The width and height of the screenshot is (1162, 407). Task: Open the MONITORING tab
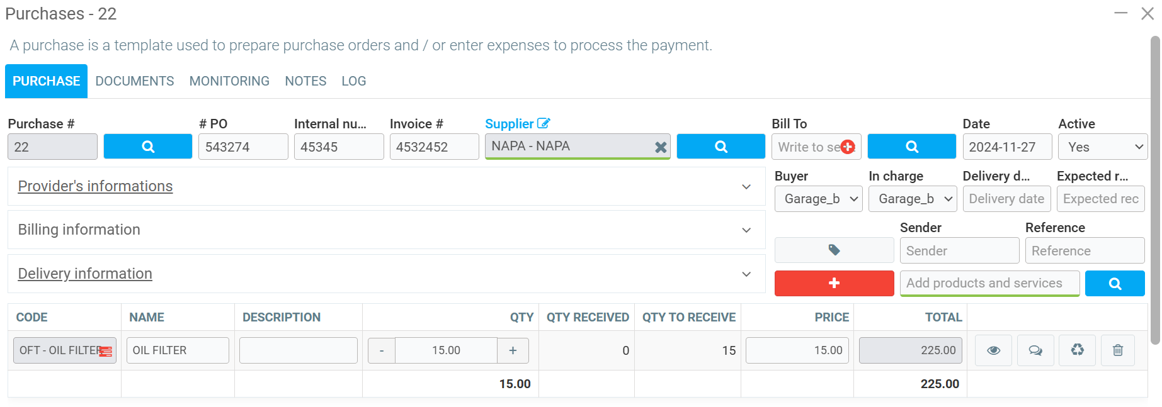pos(229,81)
